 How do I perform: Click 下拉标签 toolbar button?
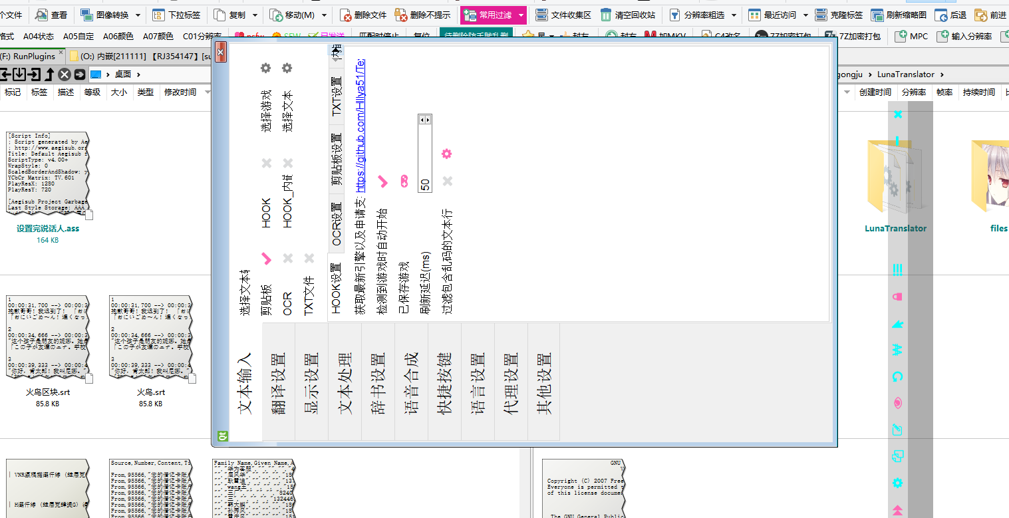click(x=176, y=15)
